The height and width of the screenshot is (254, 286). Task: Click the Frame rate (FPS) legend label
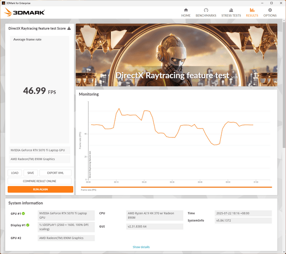88,190
